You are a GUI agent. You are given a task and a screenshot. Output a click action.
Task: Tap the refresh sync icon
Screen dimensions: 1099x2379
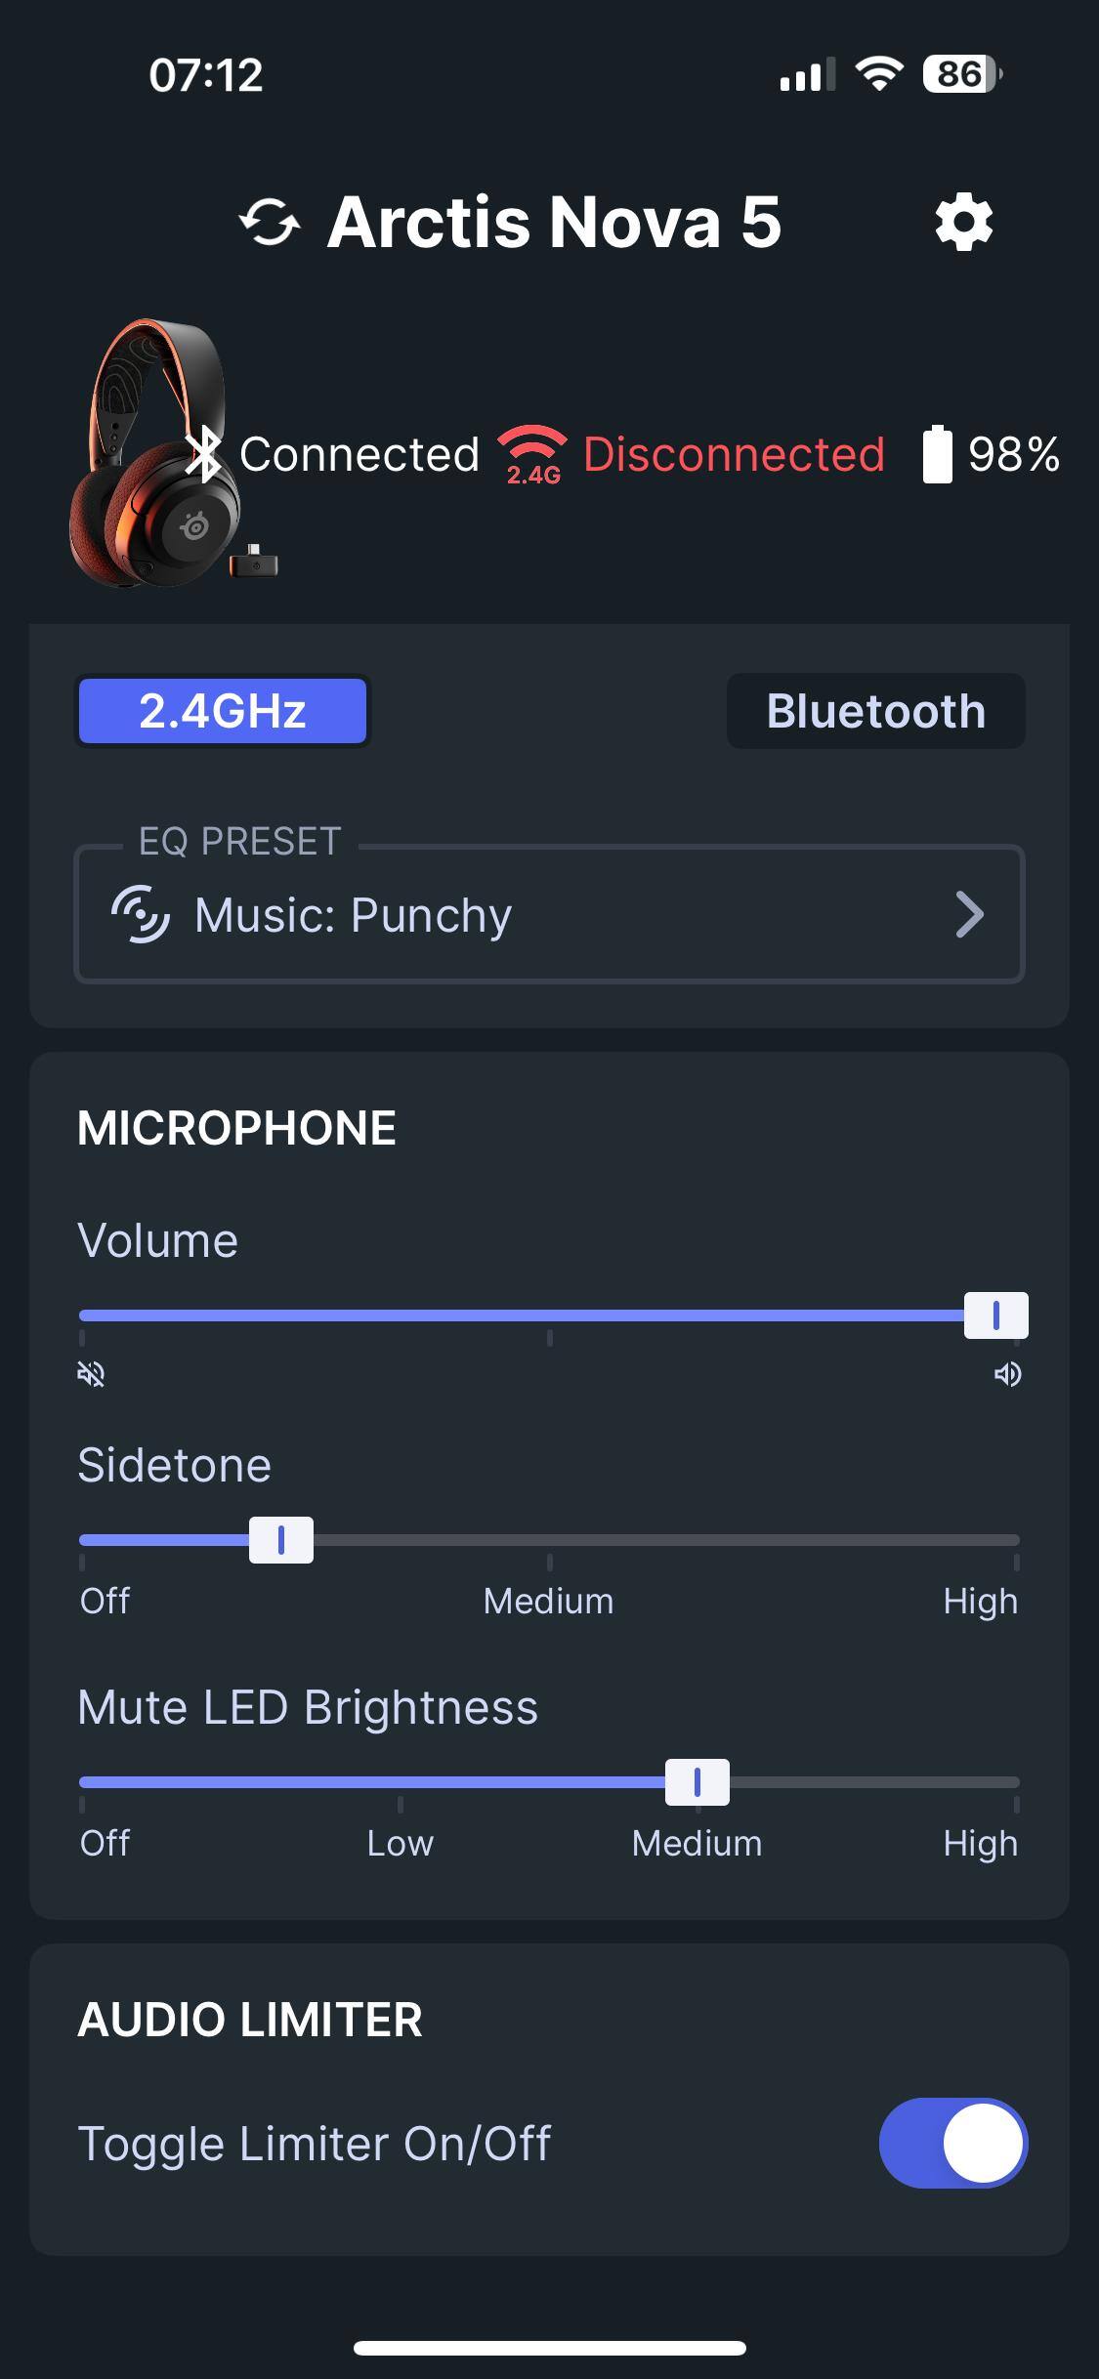coord(270,223)
